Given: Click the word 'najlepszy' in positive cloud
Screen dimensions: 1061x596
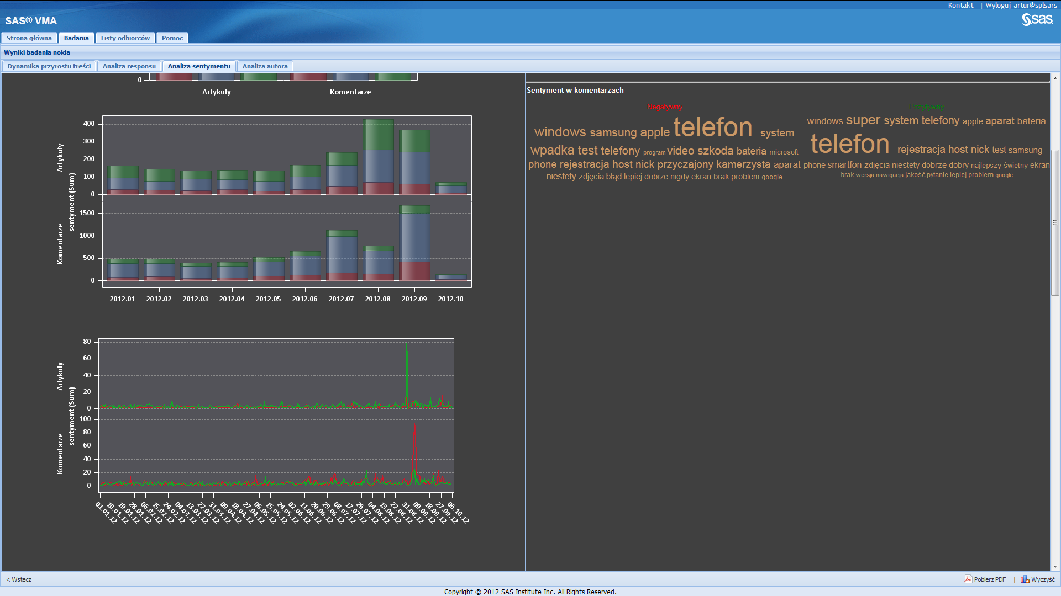Looking at the screenshot, I should pos(986,165).
